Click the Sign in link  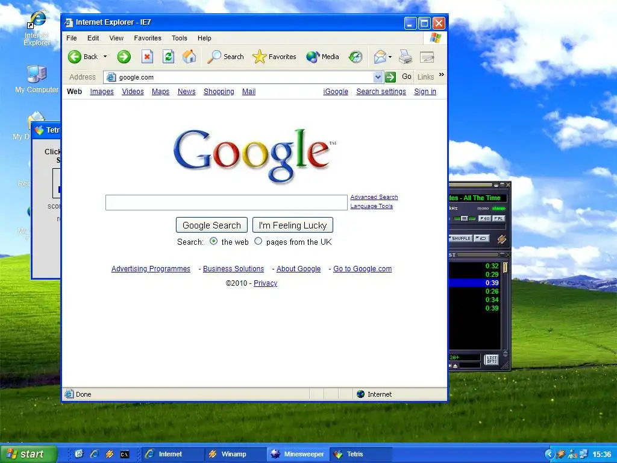(425, 92)
